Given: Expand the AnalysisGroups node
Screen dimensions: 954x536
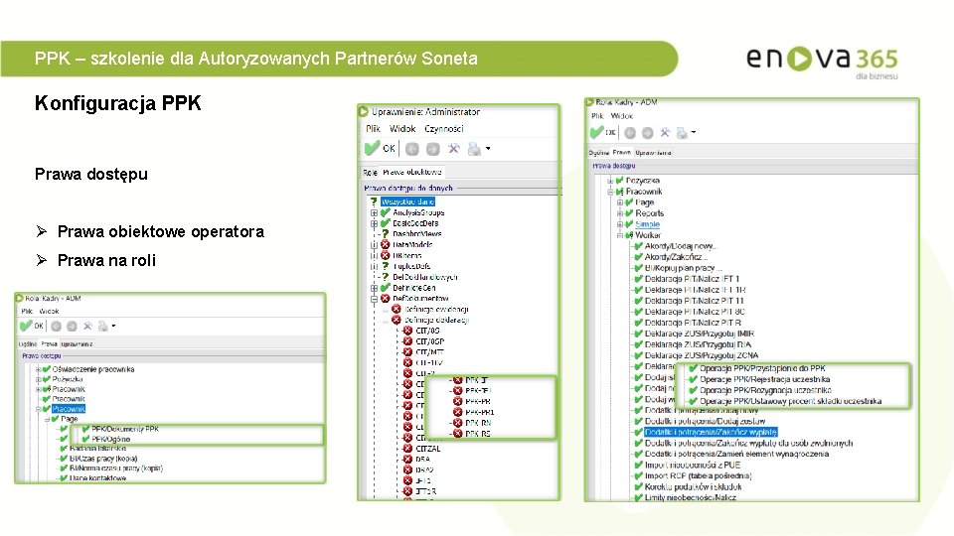Looking at the screenshot, I should 375,213.
